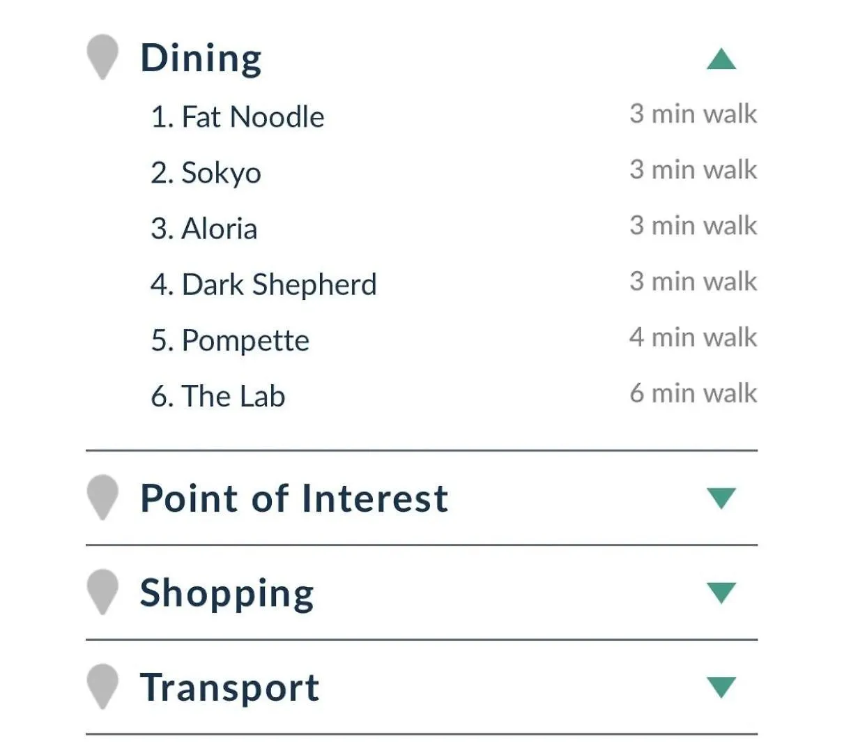Expand the Point of Interest section arrow

pos(721,499)
